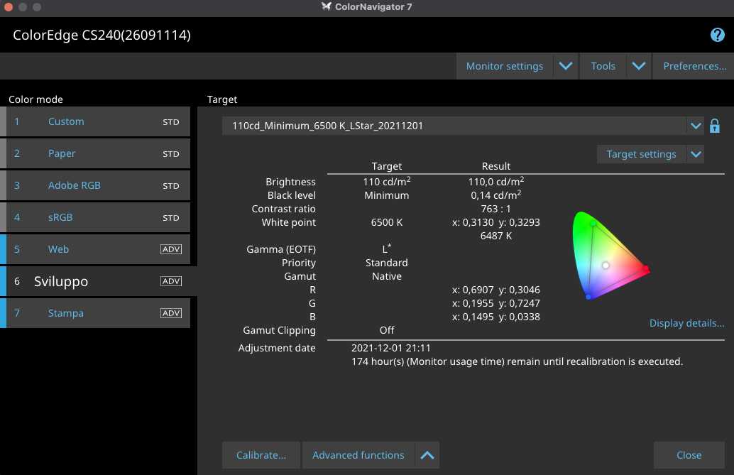Click the B result x: 0,1495 y: 0,0338
The width and height of the screenshot is (734, 475).
[496, 317]
